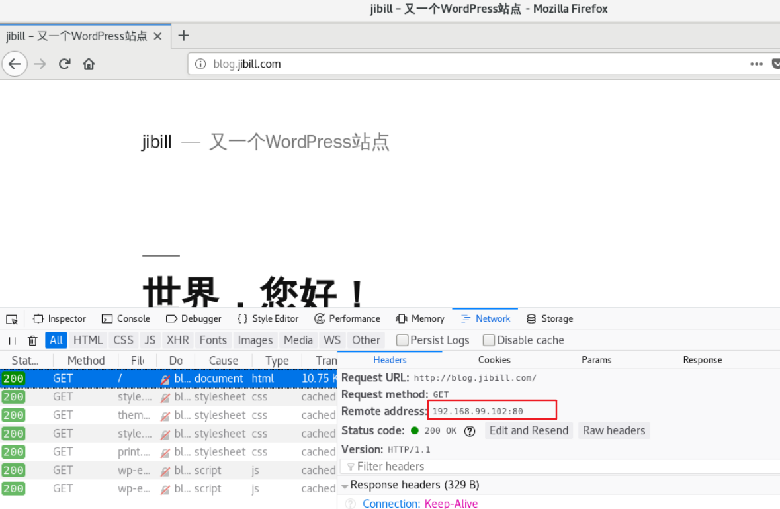
Task: Filter requests by Other
Action: click(366, 340)
